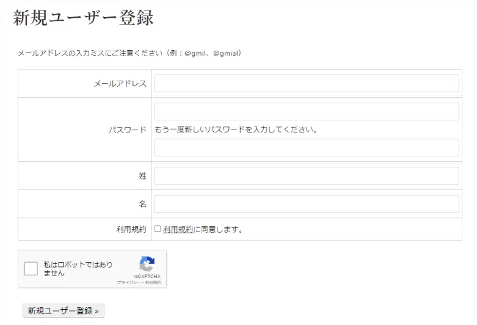Viewport: 477px width, 325px height.
Task: Select the password confirmation input field
Action: [x=306, y=148]
